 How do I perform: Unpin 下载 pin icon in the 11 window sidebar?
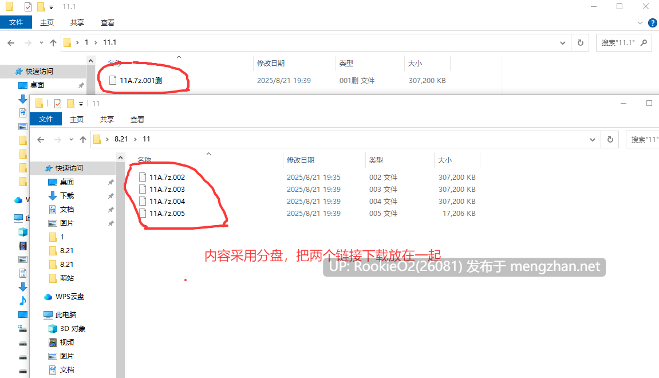point(111,196)
